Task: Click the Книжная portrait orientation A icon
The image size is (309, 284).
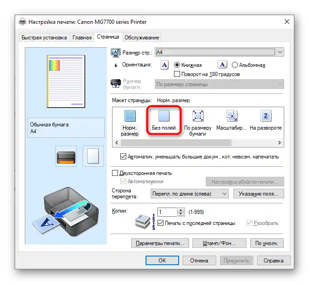Action: pos(164,65)
